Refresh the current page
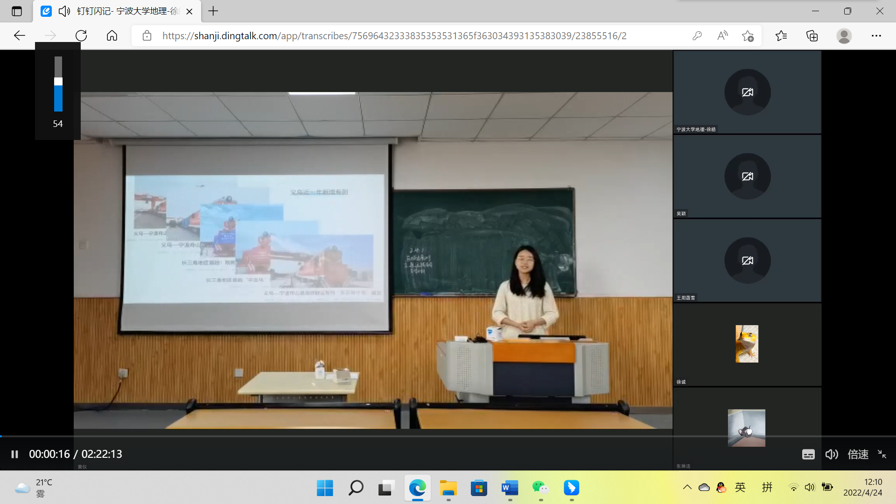Screen dimensions: 896x504 point(81,36)
